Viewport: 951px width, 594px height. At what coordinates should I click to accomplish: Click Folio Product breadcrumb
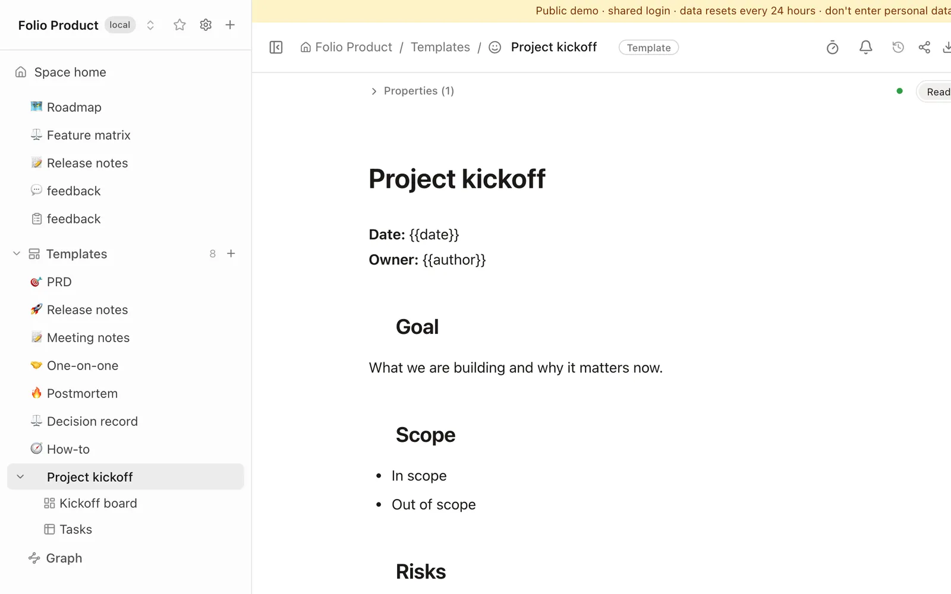coord(346,47)
